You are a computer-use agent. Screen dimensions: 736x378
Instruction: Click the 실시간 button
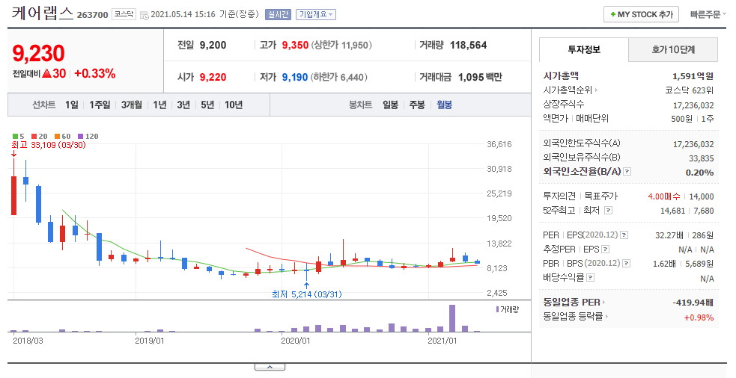[x=278, y=14]
